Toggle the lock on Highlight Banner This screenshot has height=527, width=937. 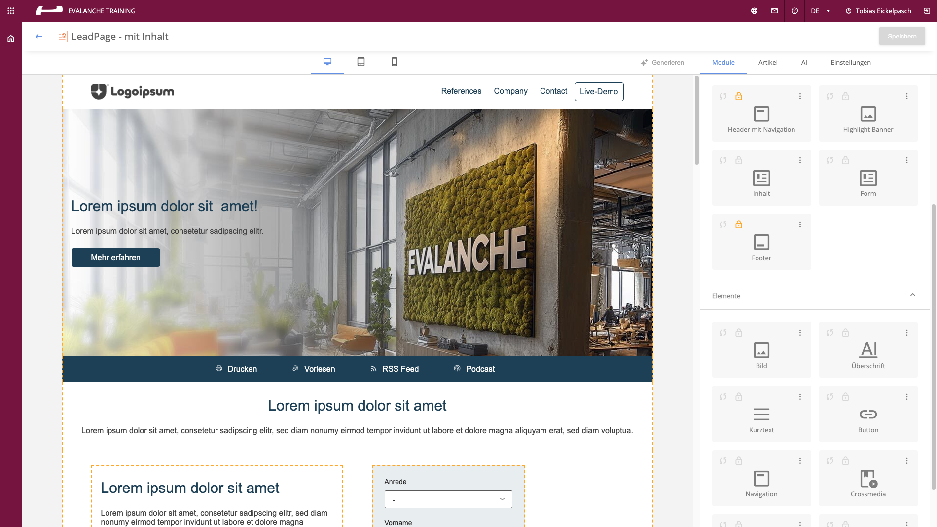tap(845, 96)
